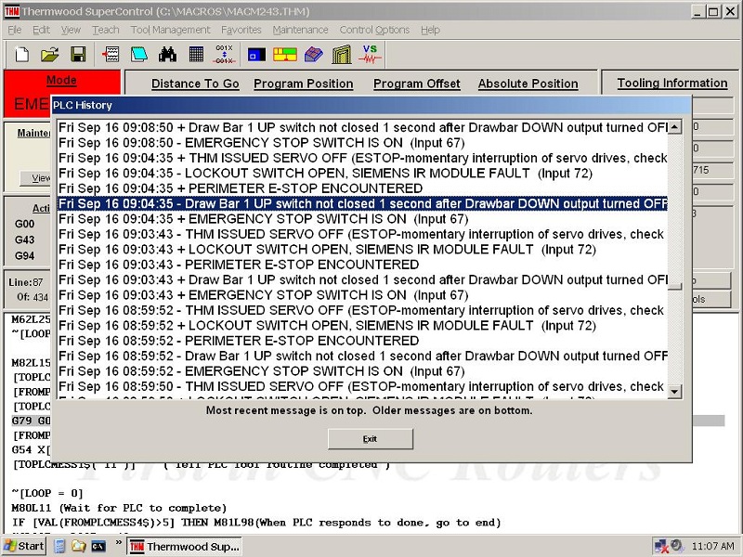743x557 pixels.
Task: Select 09:03:43 Draw Bar 1 UP switch row
Action: point(362,280)
